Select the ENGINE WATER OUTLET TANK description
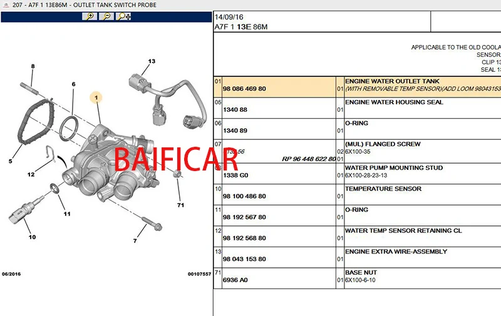Image resolution: width=501 pixels, height=316 pixels. [x=392, y=81]
